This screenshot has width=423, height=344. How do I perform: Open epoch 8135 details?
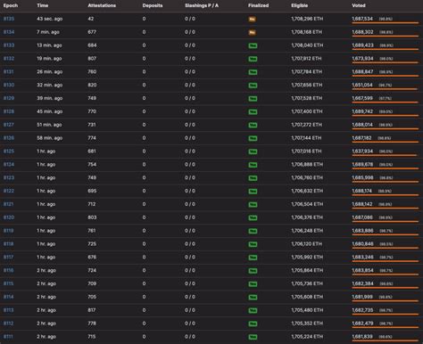[9, 19]
